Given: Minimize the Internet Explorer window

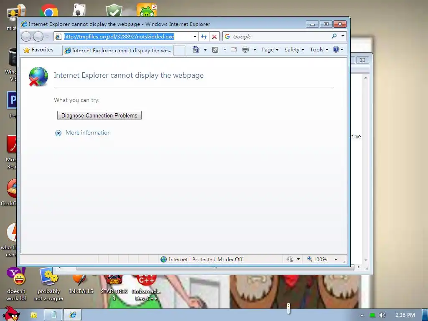Looking at the screenshot, I should (313, 24).
